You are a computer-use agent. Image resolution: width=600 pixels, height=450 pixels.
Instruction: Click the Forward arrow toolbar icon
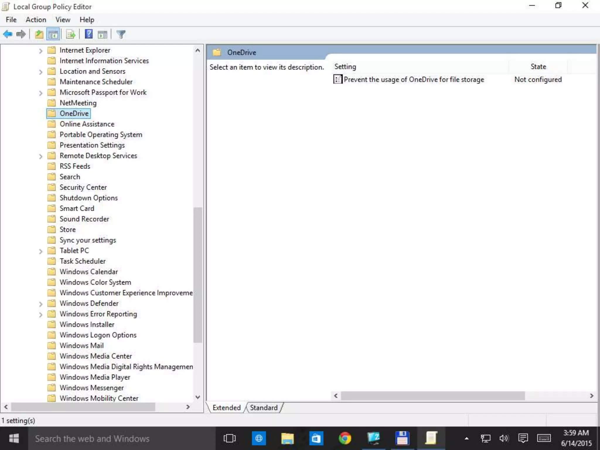pyautogui.click(x=21, y=34)
